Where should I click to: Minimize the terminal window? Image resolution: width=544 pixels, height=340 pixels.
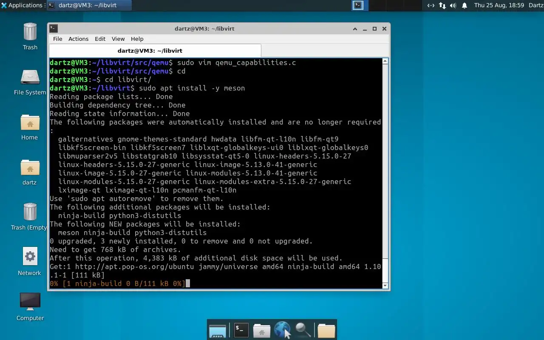pyautogui.click(x=365, y=29)
